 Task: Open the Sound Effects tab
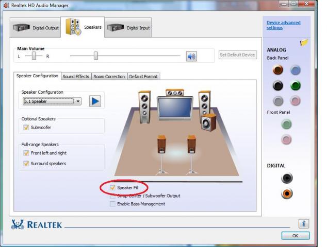76,77
